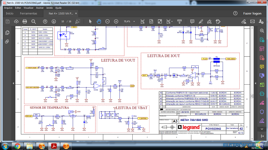Select the Hand pan tool

click(99, 21)
